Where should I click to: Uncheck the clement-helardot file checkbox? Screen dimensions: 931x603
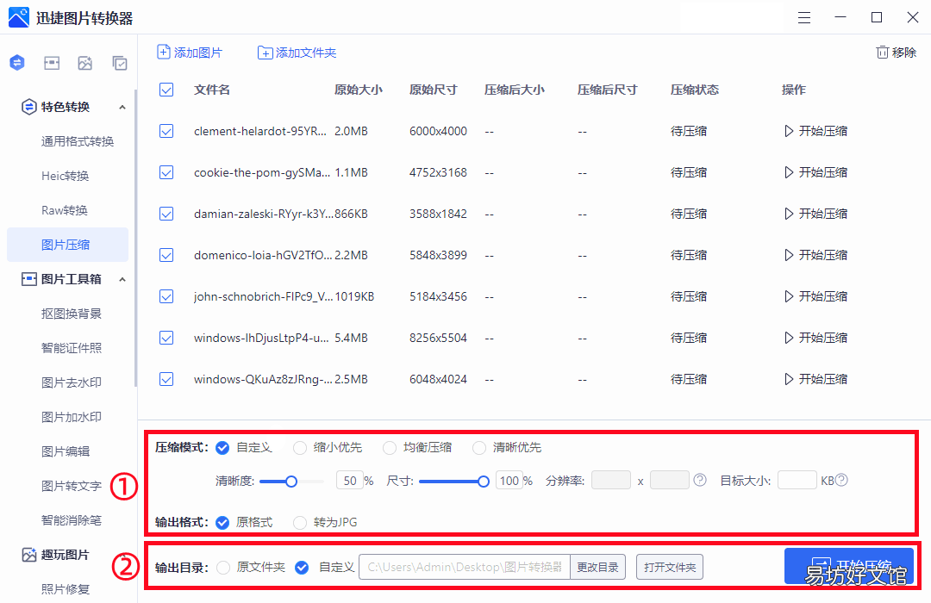point(166,131)
